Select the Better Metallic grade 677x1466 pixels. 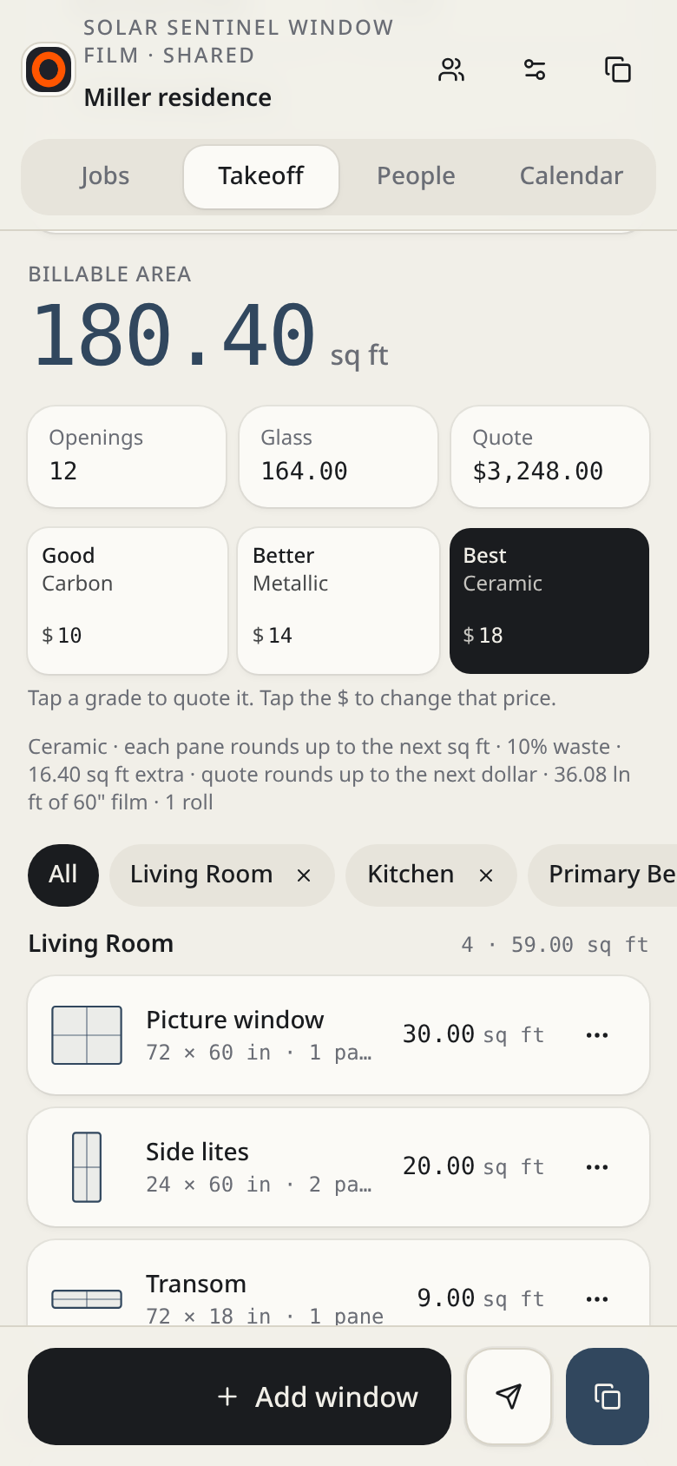[338, 601]
